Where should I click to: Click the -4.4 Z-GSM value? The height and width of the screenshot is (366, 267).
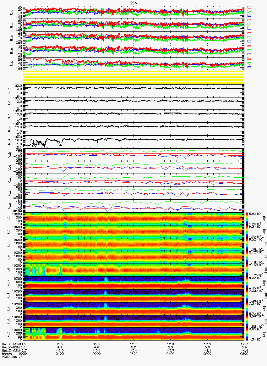point(244,351)
